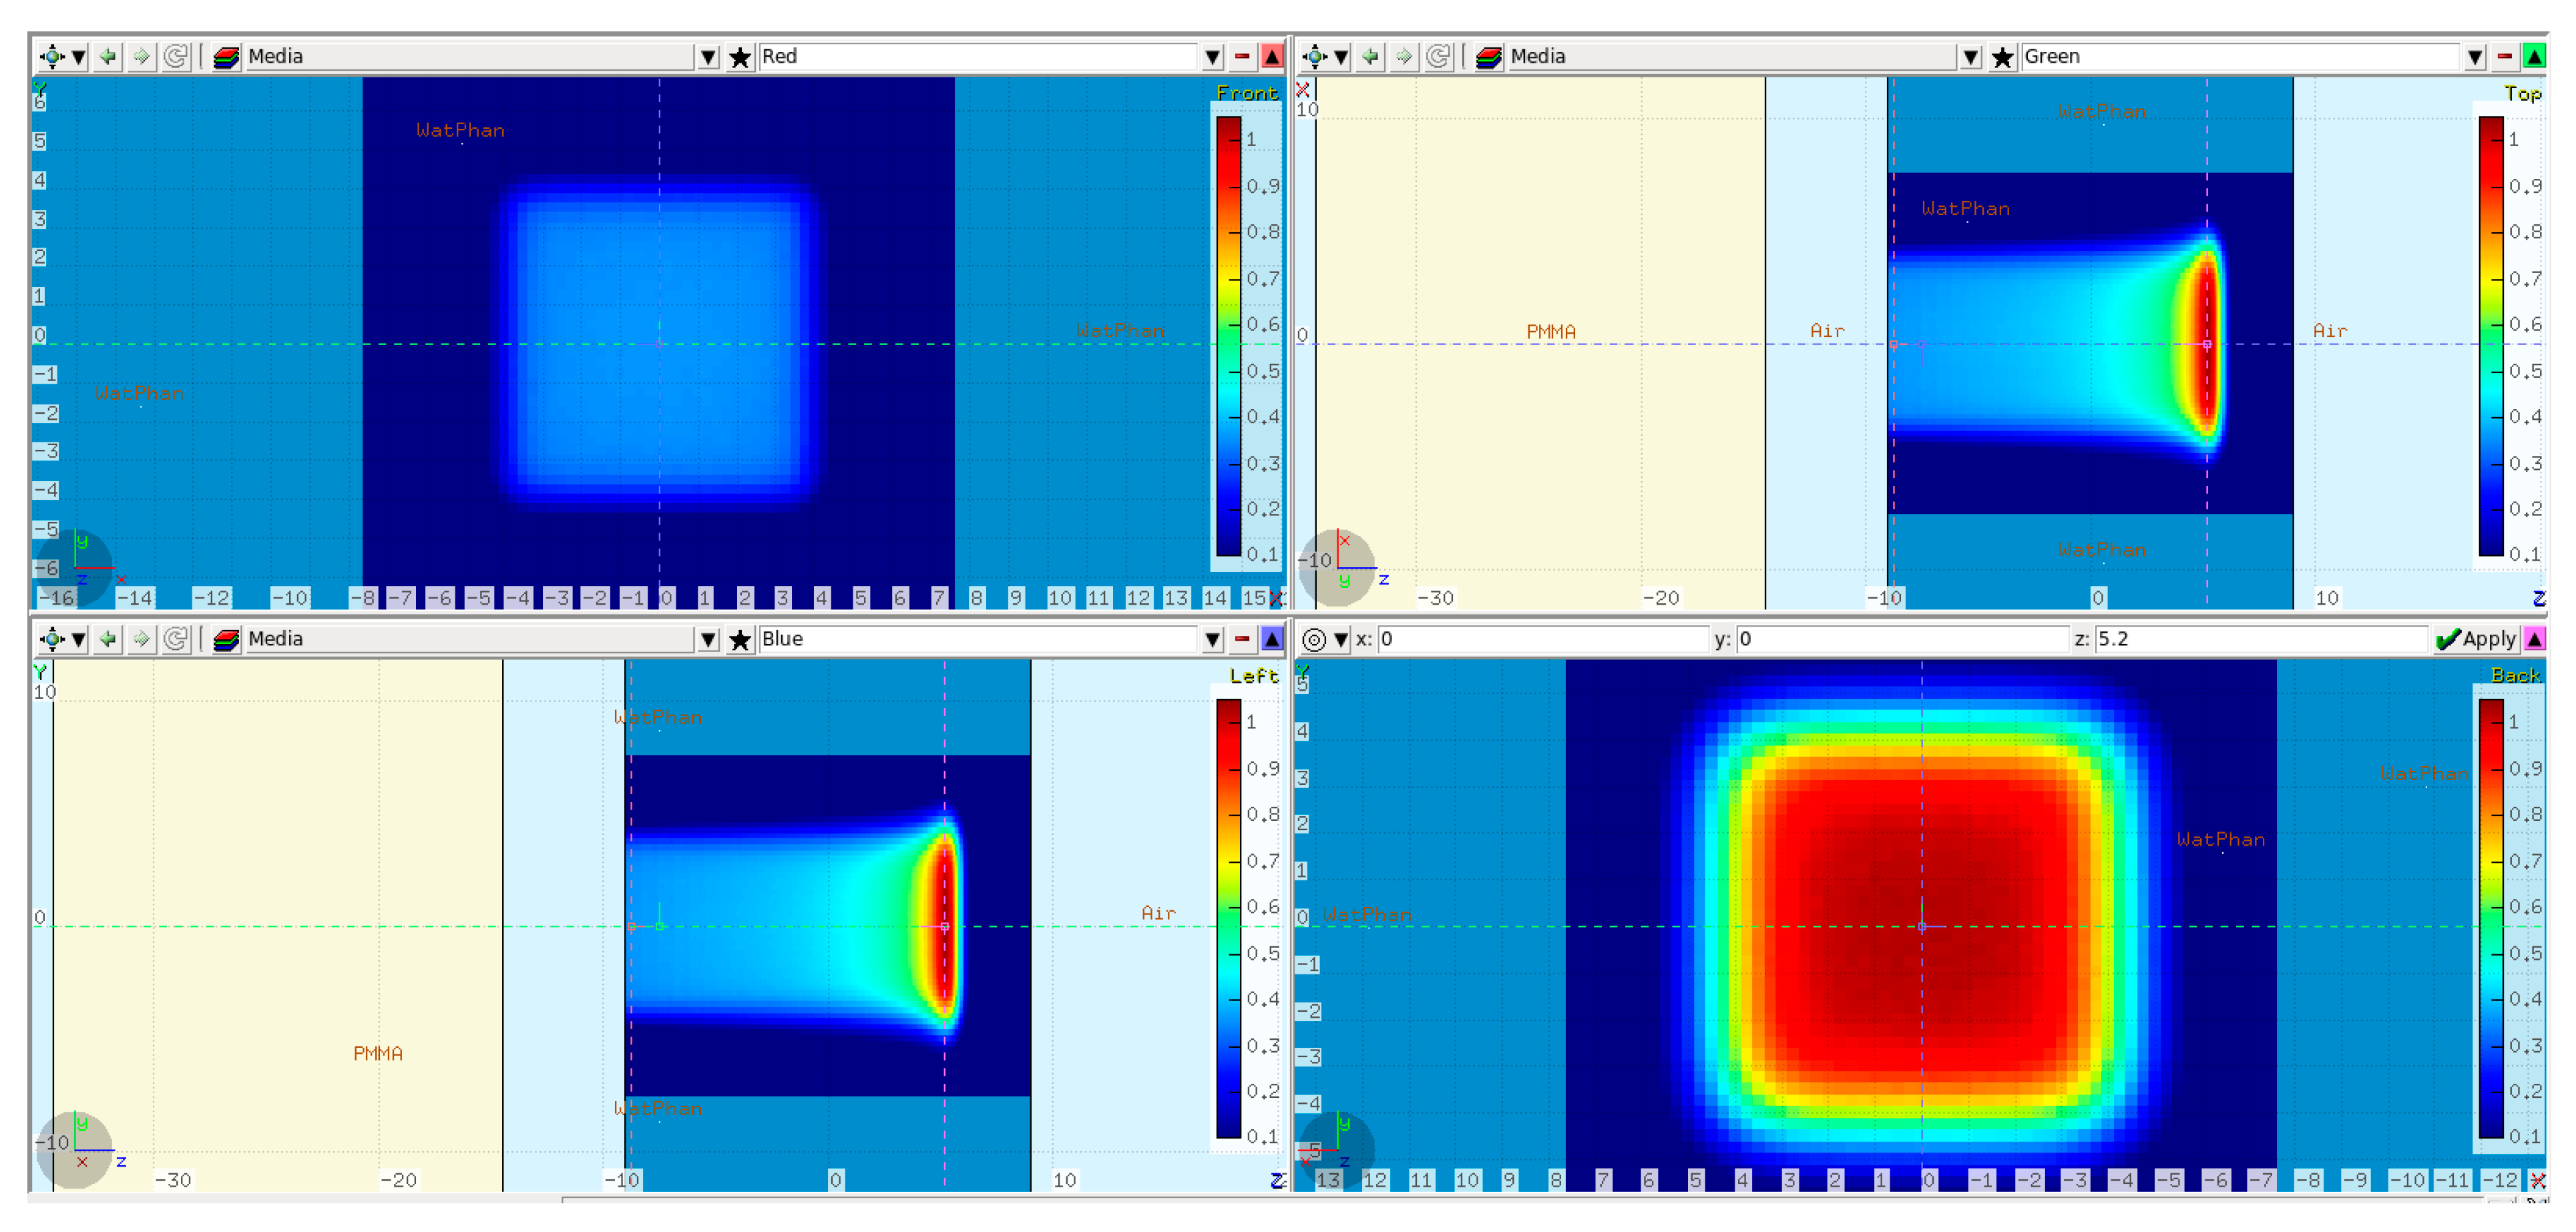Image resolution: width=2576 pixels, height=1232 pixels.
Task: Open the Media dropdown in Red viewport
Action: pyautogui.click(x=708, y=57)
